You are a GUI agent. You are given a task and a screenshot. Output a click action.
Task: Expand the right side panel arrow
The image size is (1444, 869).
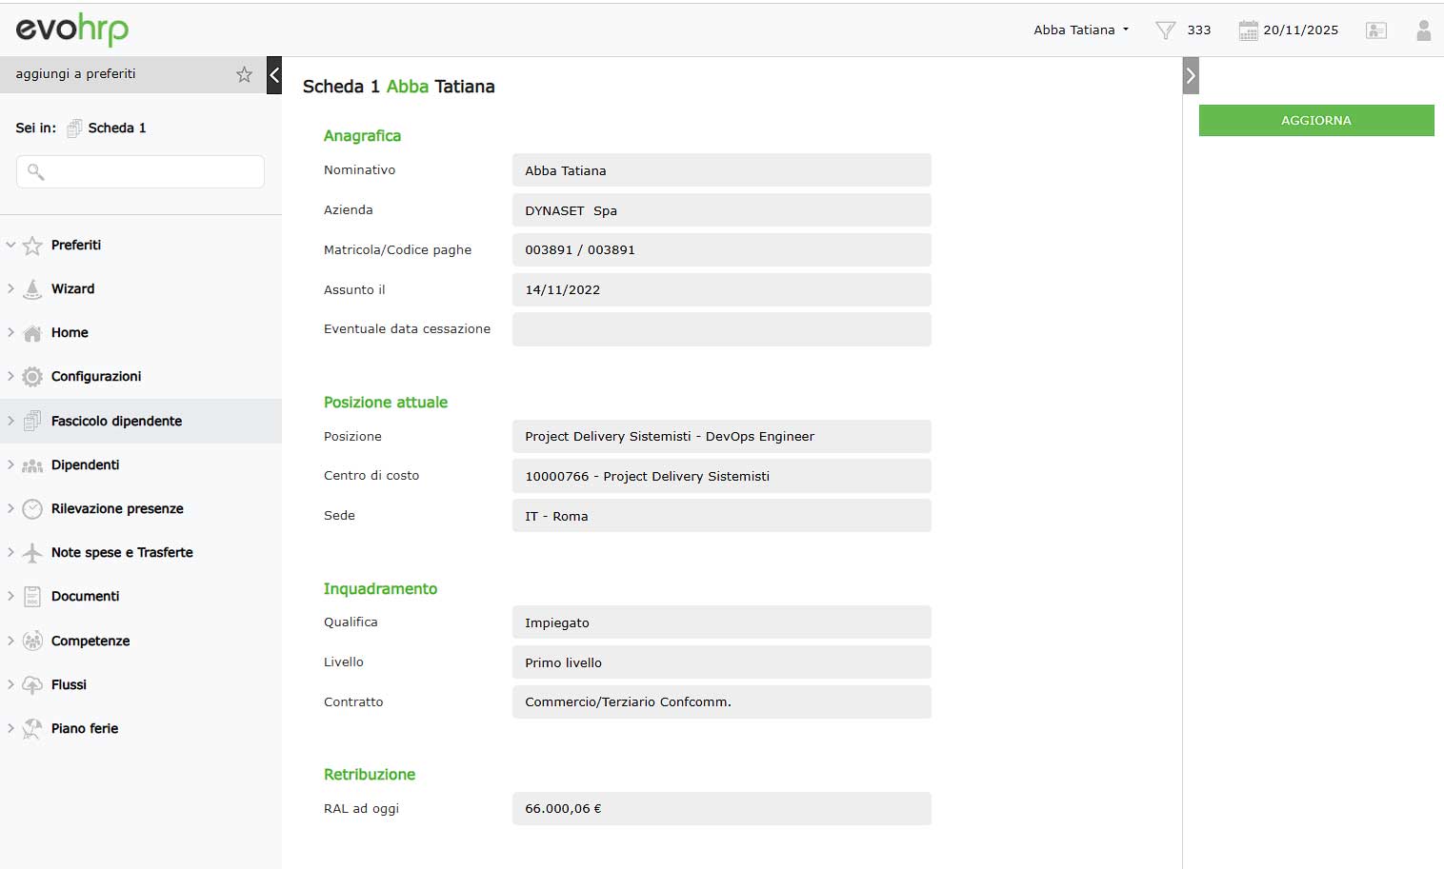click(x=1190, y=75)
